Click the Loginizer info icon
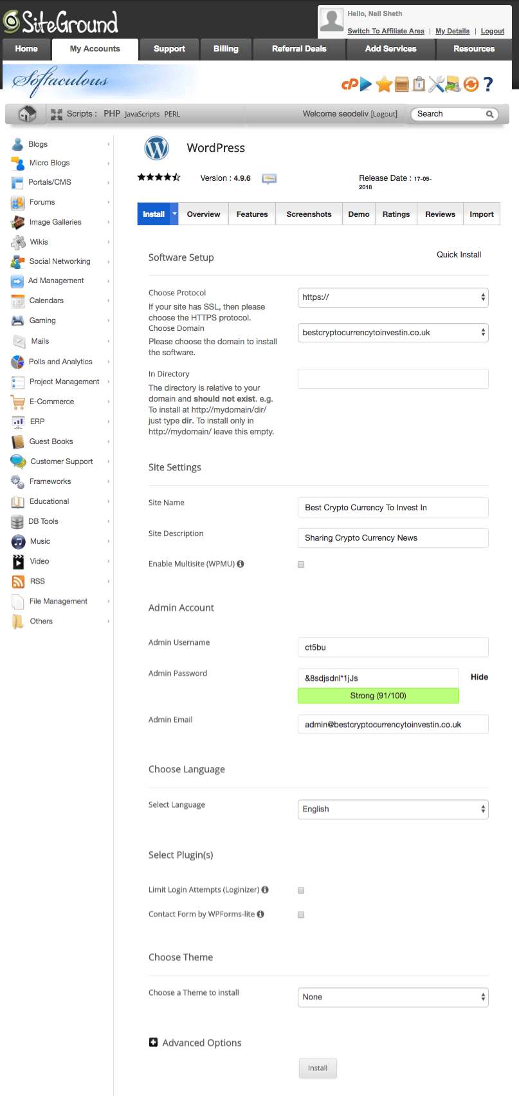 tap(265, 889)
